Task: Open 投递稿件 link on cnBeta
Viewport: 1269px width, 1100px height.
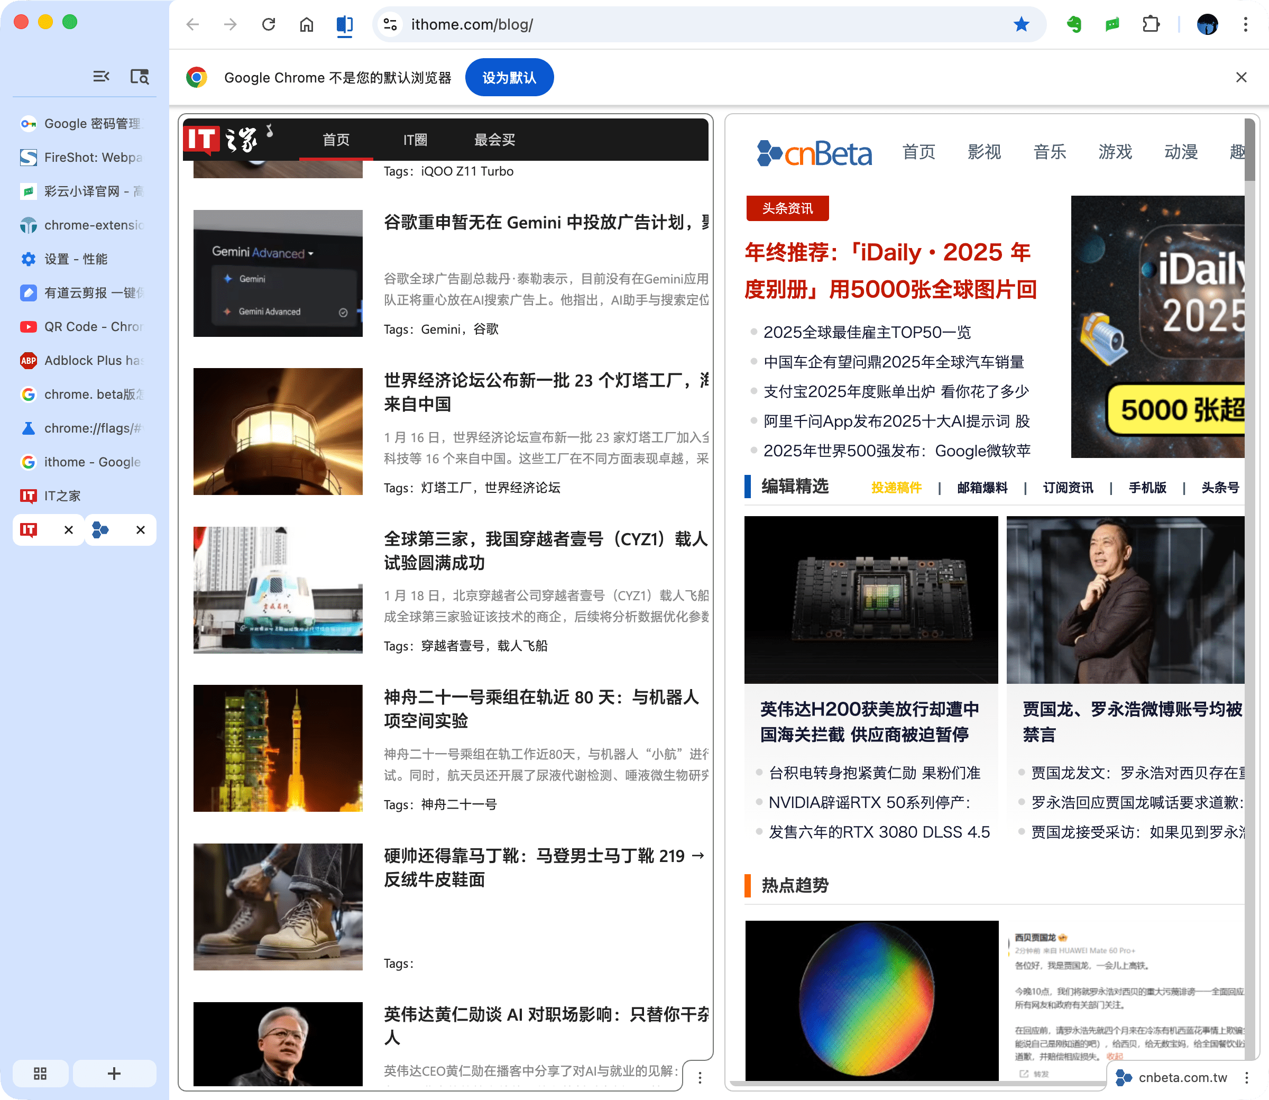Action: (x=896, y=488)
